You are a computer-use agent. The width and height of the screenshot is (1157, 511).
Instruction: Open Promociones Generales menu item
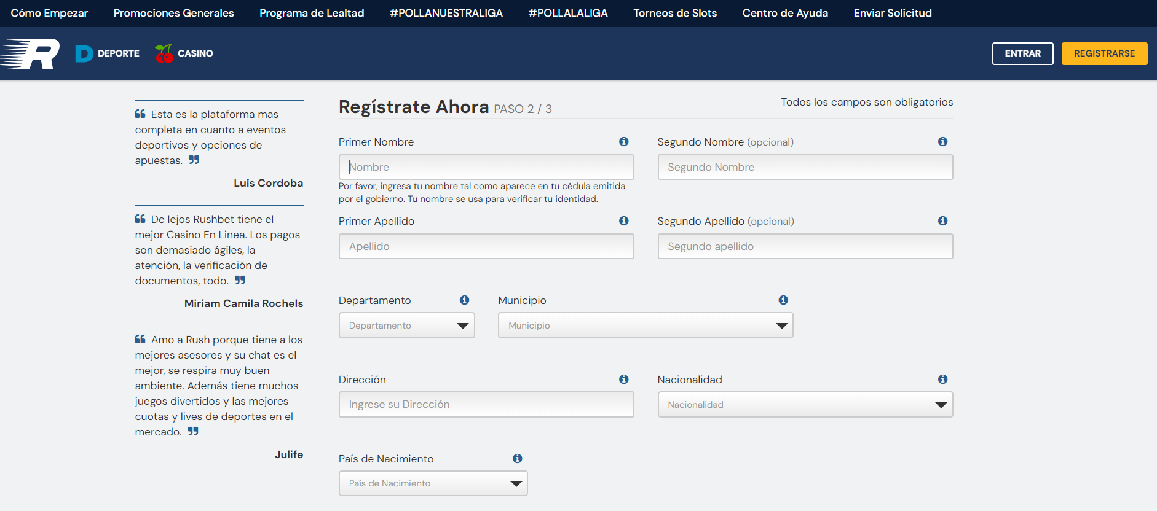pyautogui.click(x=174, y=13)
